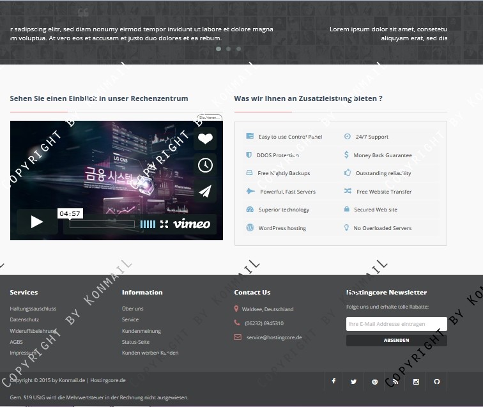Like the Vimeo video with the heart icon
Viewport: 483px width, 407px height.
pyautogui.click(x=205, y=139)
